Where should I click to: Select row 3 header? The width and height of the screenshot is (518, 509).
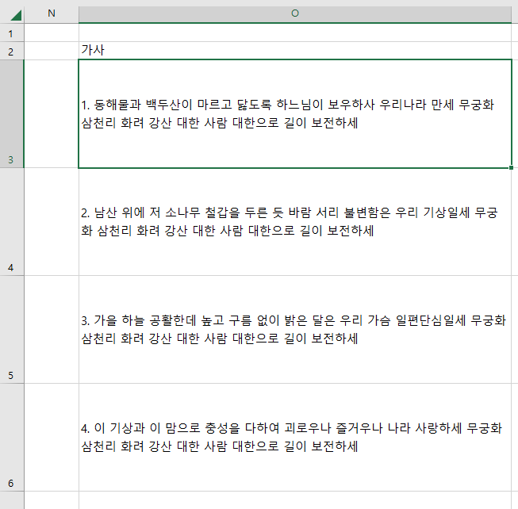(12, 114)
